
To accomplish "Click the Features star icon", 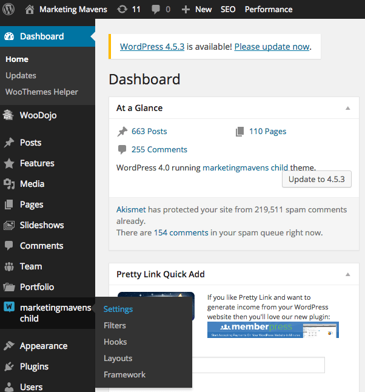I will point(9,163).
